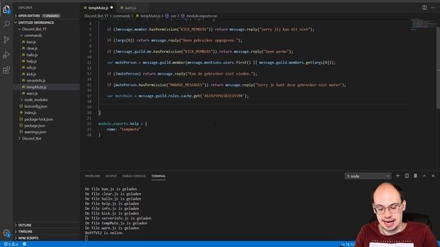440x247 pixels.
Task: Open ban.js in the explorer
Action: pyautogui.click(x=31, y=42)
